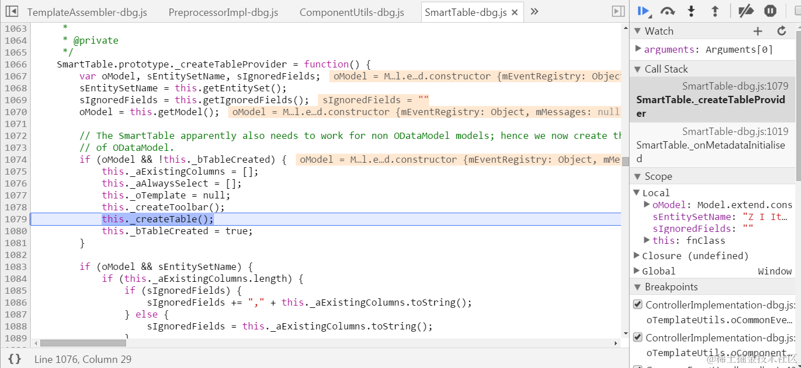Click line number 1084 in gutter
This screenshot has width=801, height=368.
(15, 278)
